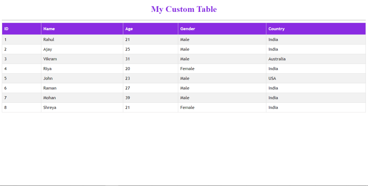Pick age "21" in Shreya's row
This screenshot has width=368, height=186.
(151, 107)
